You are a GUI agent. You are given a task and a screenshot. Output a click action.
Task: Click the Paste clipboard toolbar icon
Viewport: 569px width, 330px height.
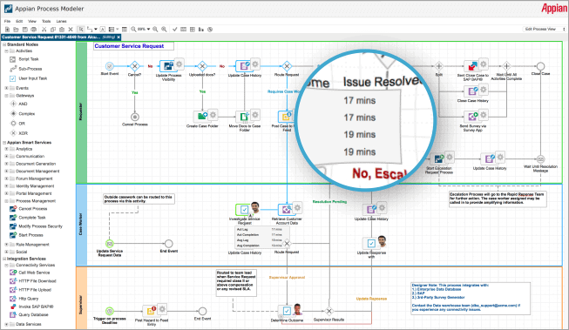pyautogui.click(x=62, y=30)
